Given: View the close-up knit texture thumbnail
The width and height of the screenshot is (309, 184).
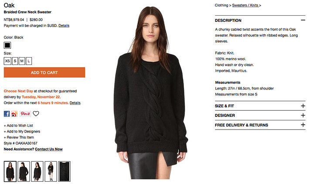Looking at the screenshot, I should [x=65, y=171].
